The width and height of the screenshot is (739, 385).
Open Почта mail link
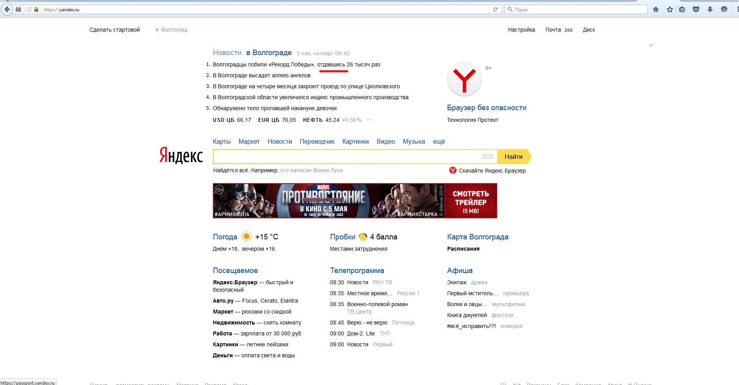click(553, 30)
